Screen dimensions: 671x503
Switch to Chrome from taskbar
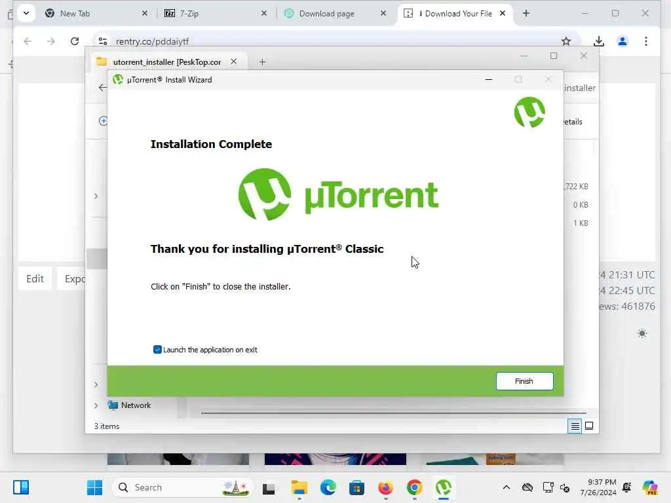click(x=414, y=487)
